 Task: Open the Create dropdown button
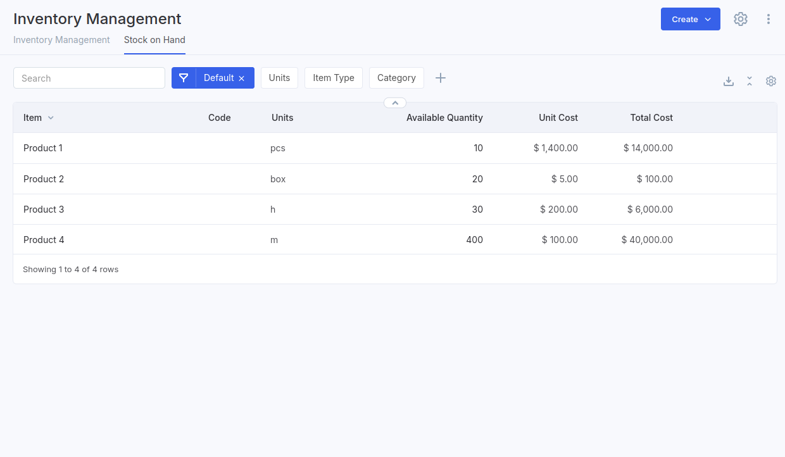tap(691, 19)
